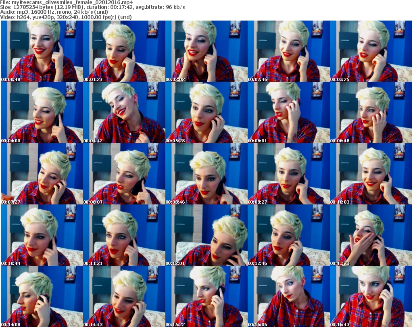413x327 pixels.
Task: Pick the 00:10:03 video frame
Action: pos(371,174)
